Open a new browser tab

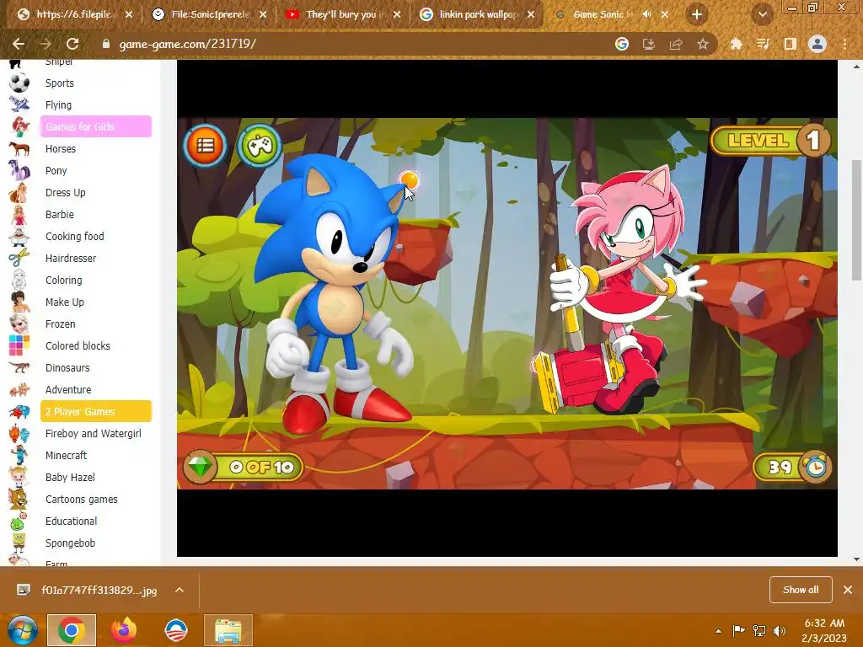point(697,14)
